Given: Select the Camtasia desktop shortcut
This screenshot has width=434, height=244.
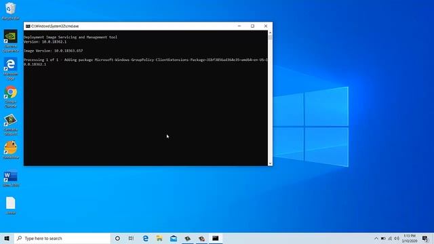Looking at the screenshot, I should 11,125.
